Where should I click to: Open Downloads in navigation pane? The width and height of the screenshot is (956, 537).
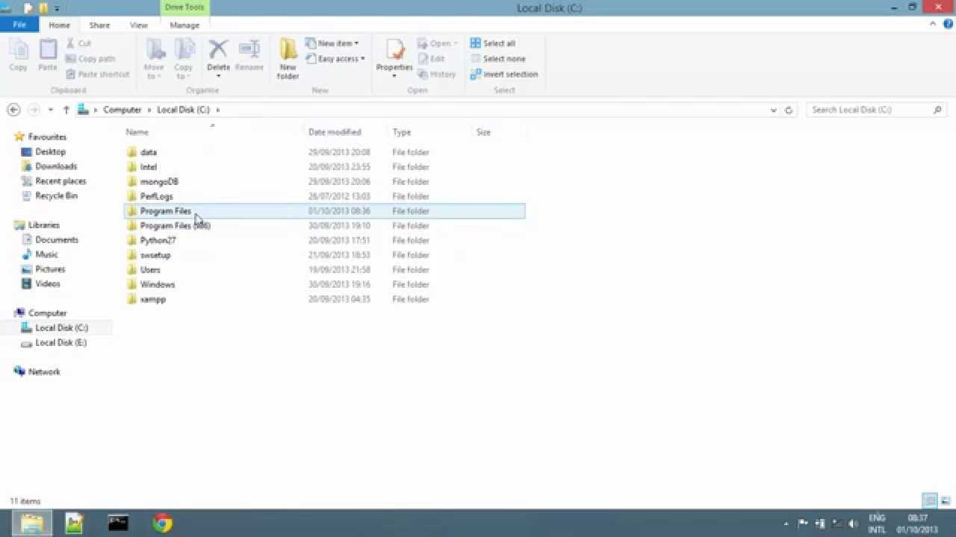(x=56, y=166)
